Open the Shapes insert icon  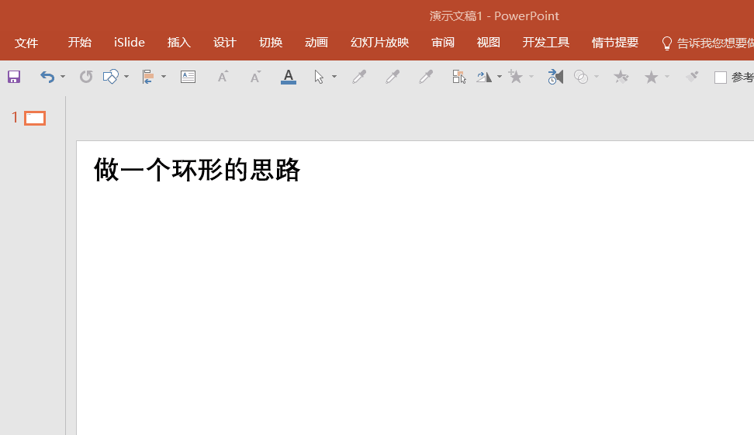tap(111, 77)
